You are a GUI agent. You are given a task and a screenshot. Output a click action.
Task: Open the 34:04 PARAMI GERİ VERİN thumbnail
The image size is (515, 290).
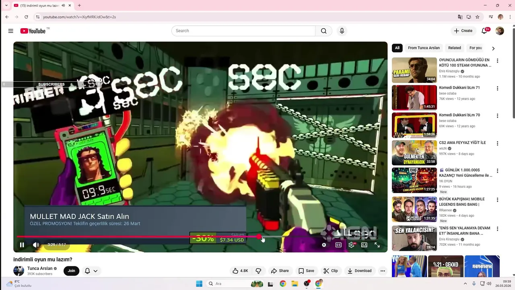tap(414, 70)
